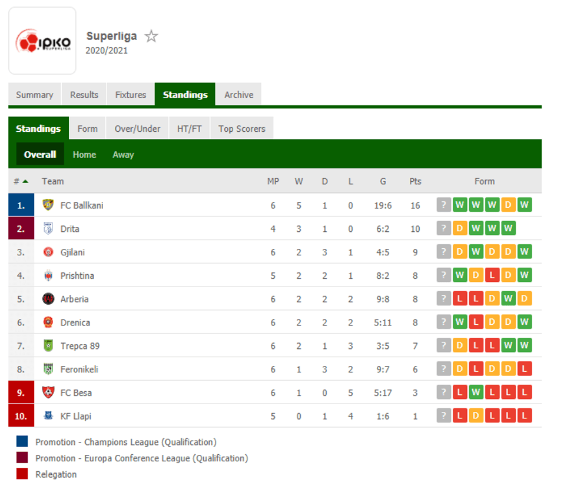
Task: Open the Feronikeli team link
Action: pyautogui.click(x=79, y=370)
